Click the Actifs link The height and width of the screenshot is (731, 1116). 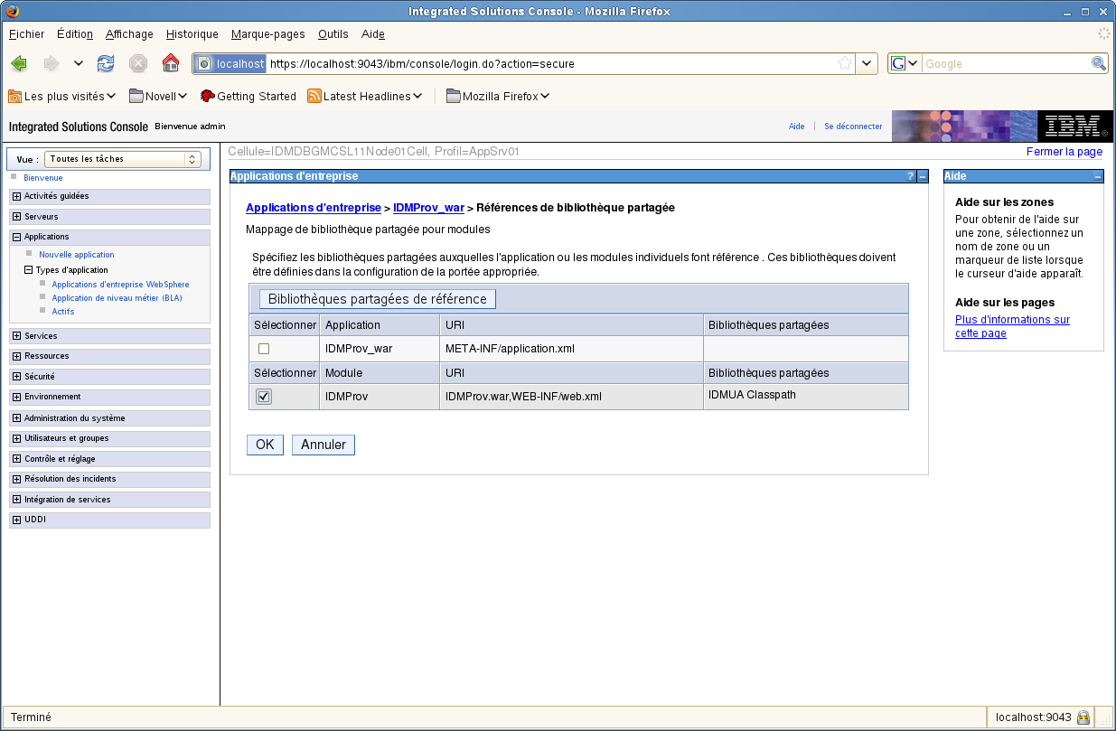(x=63, y=312)
